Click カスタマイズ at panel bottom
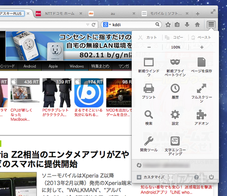Screen dimensions: 227x196 151,177
